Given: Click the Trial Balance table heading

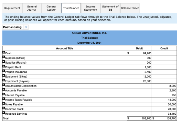Looking at the screenshot, I should [90, 38].
